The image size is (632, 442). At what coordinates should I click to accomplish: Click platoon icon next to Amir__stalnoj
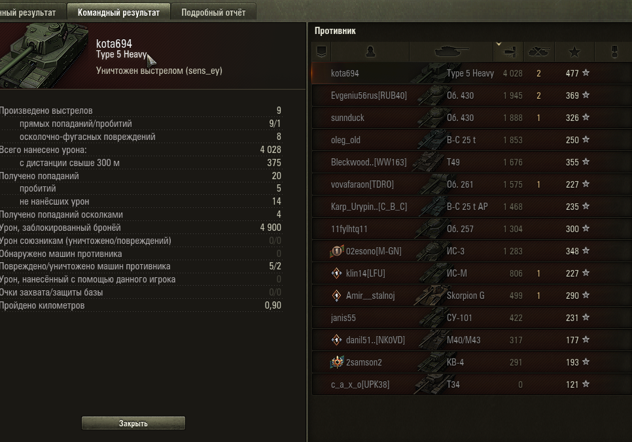point(336,296)
